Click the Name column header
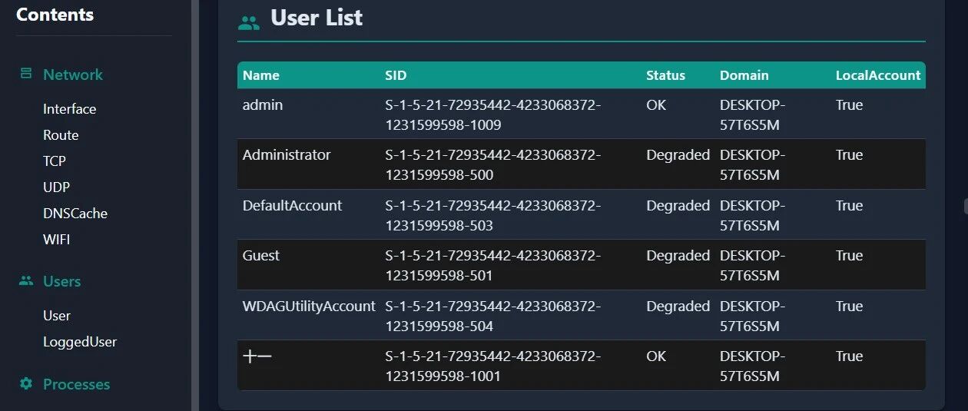968x411 pixels. coord(261,75)
